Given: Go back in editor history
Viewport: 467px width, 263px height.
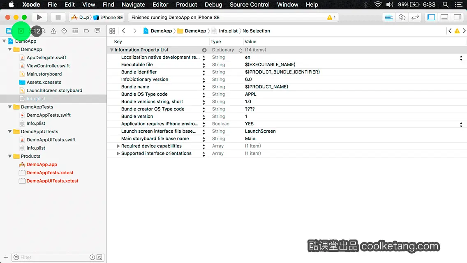Looking at the screenshot, I should 124,31.
